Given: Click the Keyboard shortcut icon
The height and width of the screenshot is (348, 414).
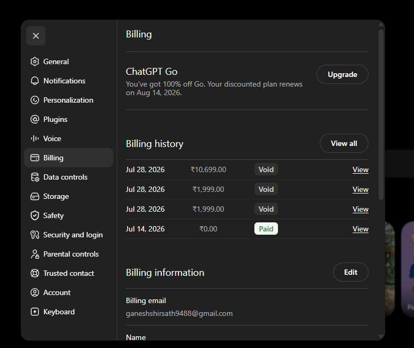Looking at the screenshot, I should (35, 312).
